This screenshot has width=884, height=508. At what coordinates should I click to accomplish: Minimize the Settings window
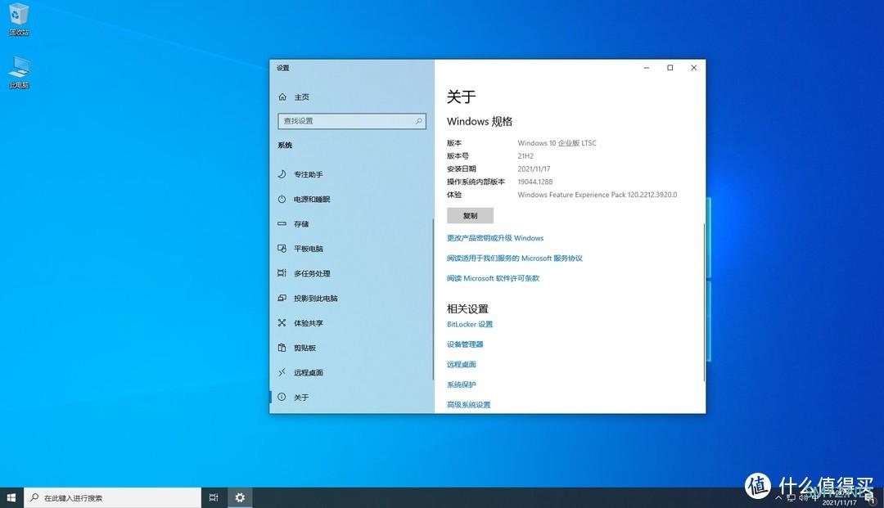point(647,68)
